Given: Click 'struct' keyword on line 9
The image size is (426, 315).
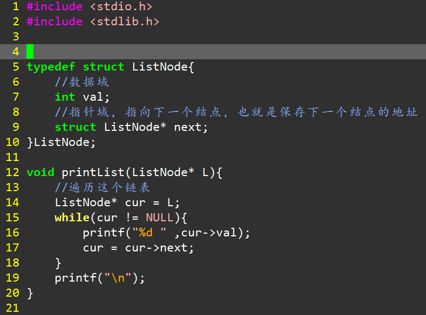Looking at the screenshot, I should tap(76, 127).
